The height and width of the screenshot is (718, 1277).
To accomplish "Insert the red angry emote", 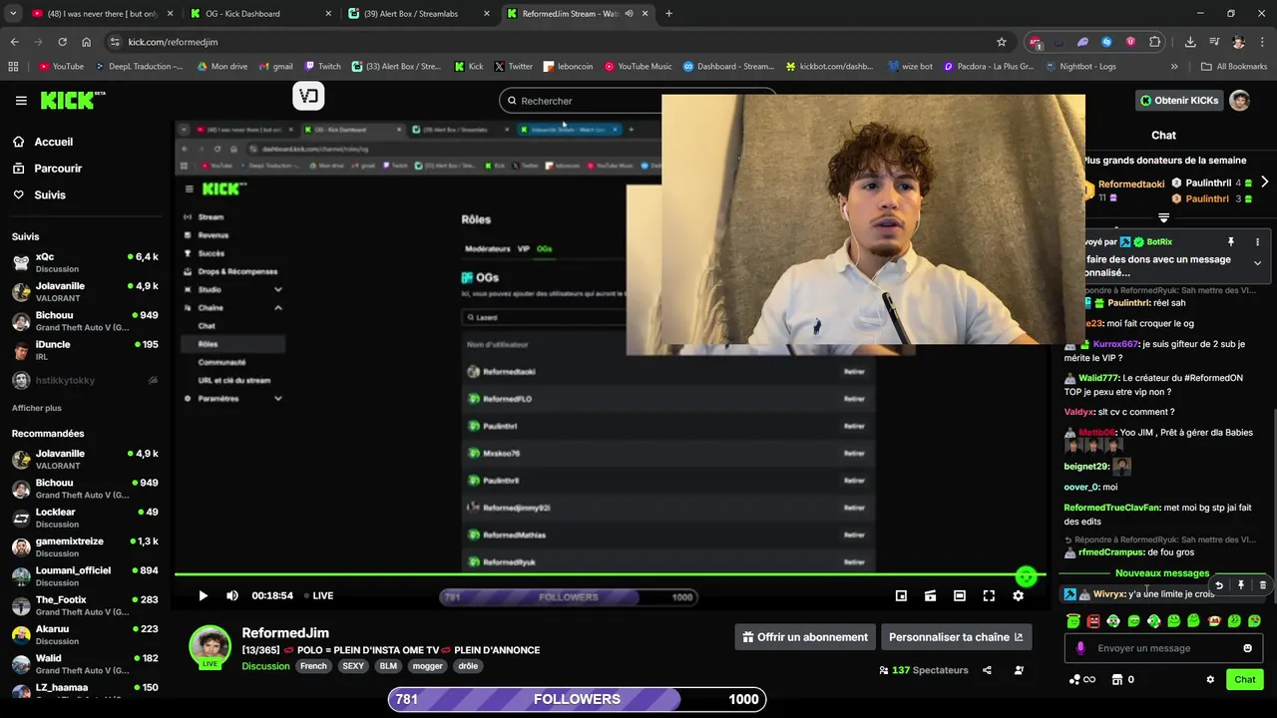I will pos(1093,620).
